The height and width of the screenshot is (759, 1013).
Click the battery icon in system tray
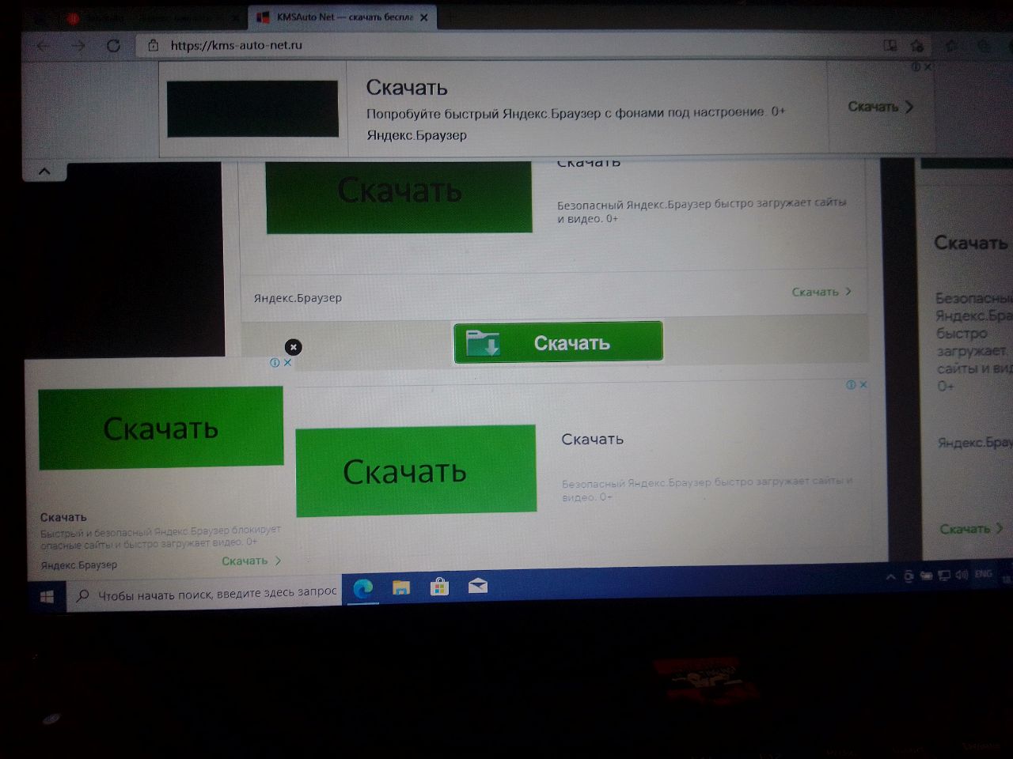926,576
